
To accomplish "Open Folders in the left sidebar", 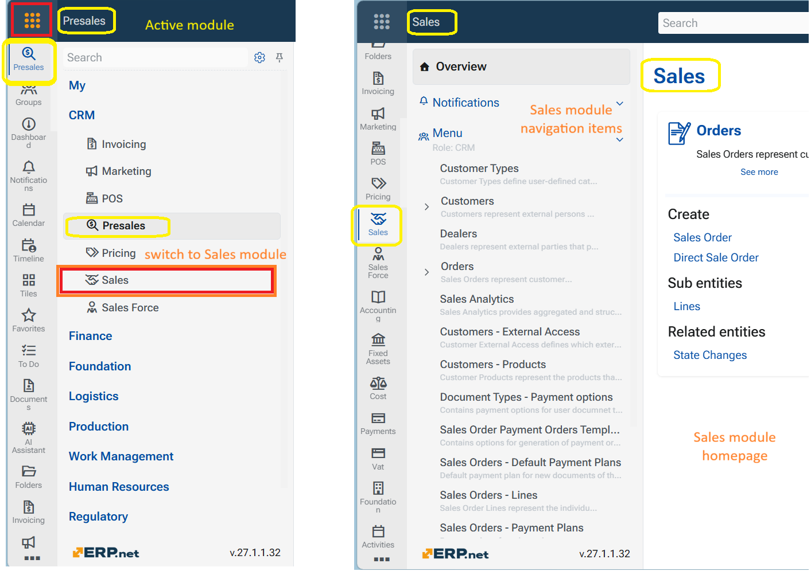I will (x=29, y=477).
